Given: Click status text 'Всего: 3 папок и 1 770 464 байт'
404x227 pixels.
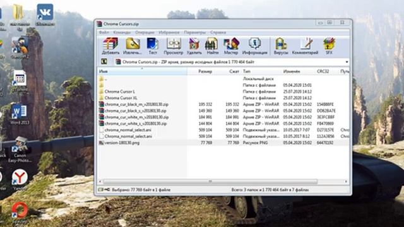Looking at the screenshot, I should (x=270, y=190).
